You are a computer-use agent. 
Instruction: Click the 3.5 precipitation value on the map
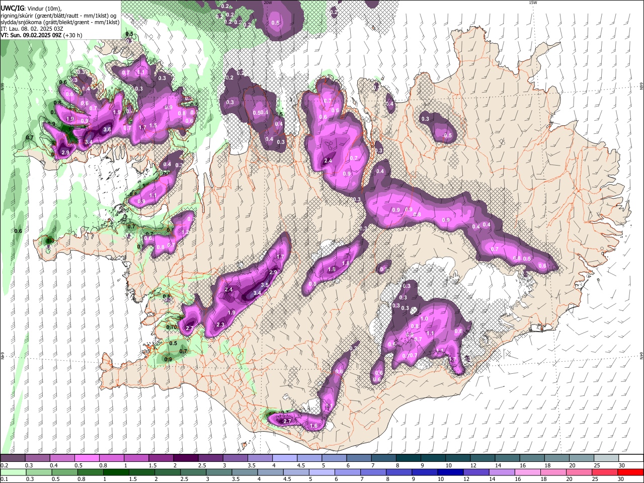click(x=266, y=285)
